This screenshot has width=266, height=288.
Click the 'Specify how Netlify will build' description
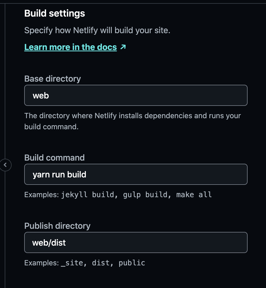coord(97,31)
